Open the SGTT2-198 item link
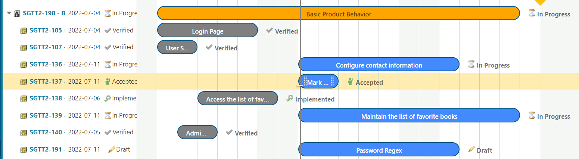This screenshot has height=159, width=579. click(x=44, y=13)
